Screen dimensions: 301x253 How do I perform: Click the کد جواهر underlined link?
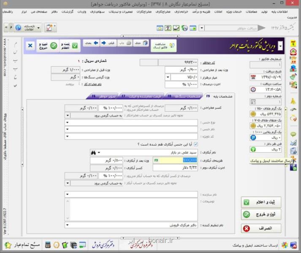coord(209,63)
